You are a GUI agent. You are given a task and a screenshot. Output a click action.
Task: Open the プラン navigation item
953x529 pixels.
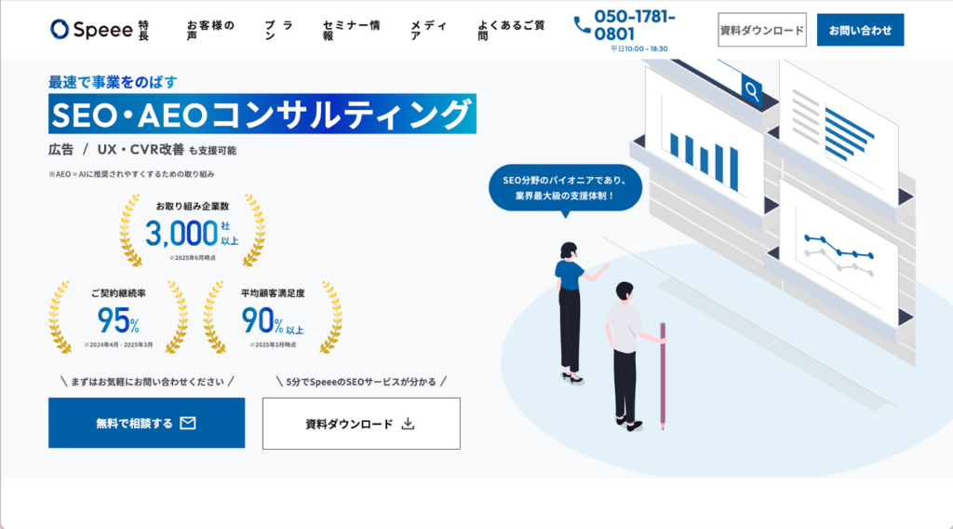[x=277, y=30]
